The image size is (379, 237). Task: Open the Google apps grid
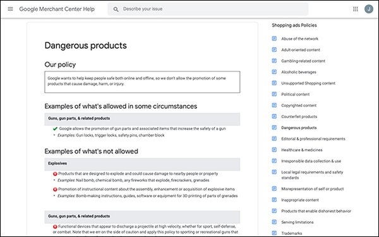pyautogui.click(x=355, y=9)
